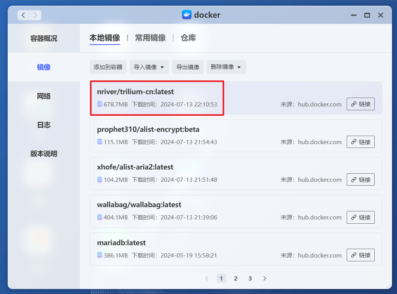Switch to the 常用镜像 tab
The width and height of the screenshot is (397, 294).
tap(150, 38)
